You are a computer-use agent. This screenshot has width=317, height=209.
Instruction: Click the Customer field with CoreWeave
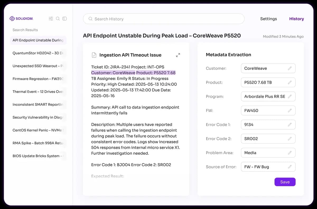pos(268,68)
